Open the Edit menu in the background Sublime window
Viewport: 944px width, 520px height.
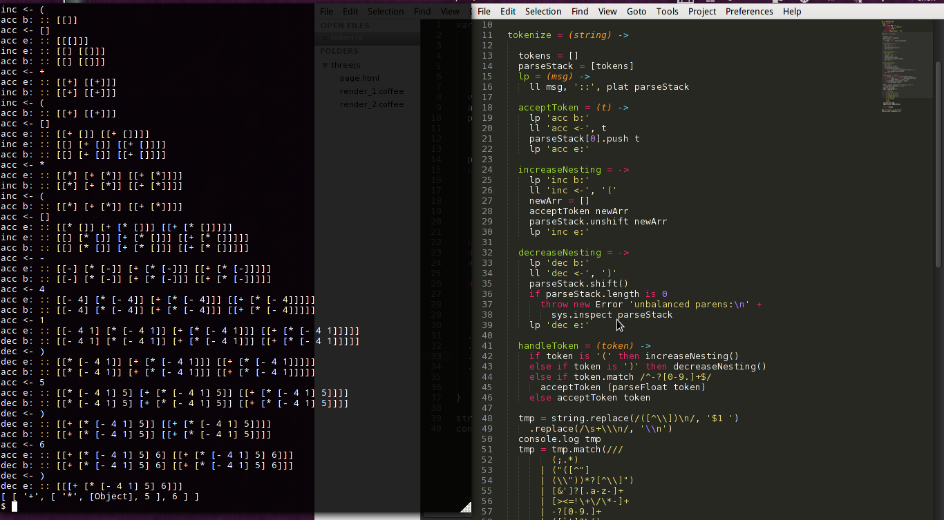(x=350, y=11)
